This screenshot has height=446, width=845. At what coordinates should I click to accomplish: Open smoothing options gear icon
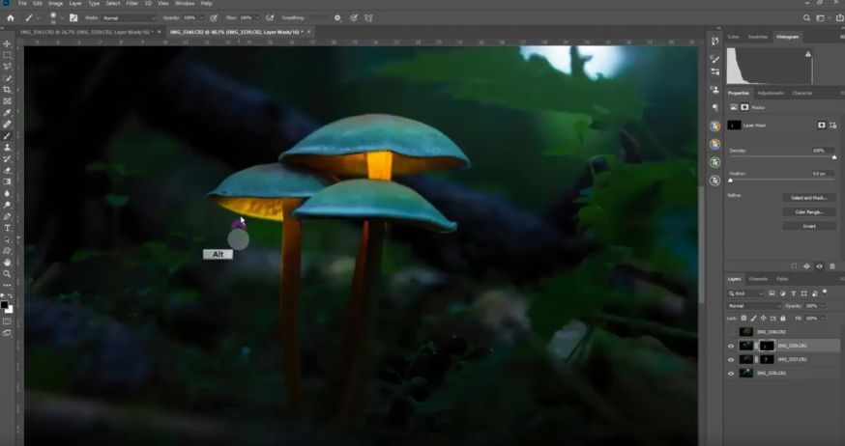pos(337,17)
